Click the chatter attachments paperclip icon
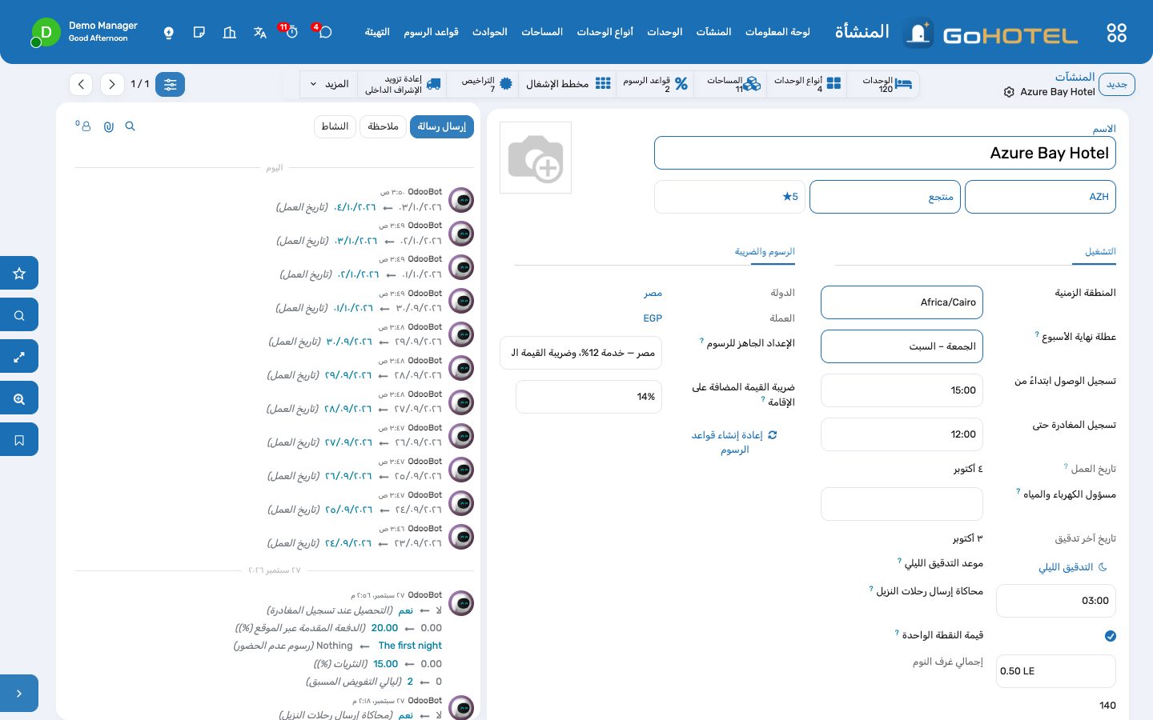1153x720 pixels. 109,126
